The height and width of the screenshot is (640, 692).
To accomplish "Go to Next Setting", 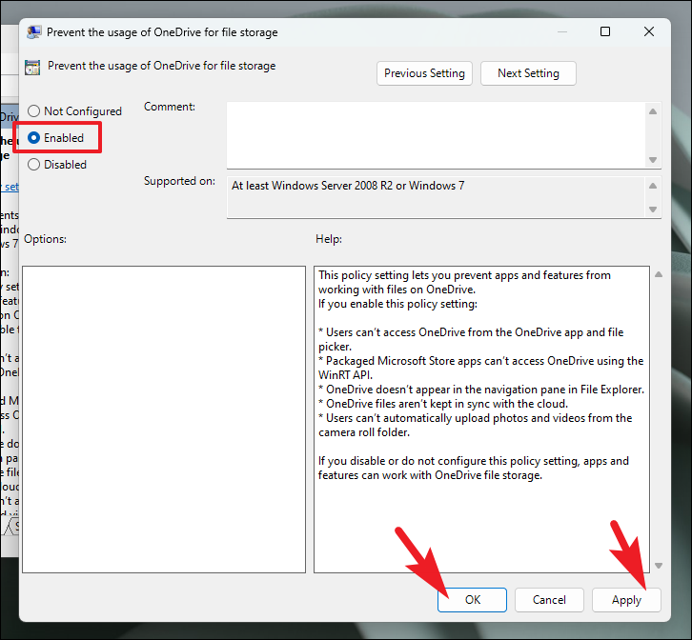I will [528, 73].
